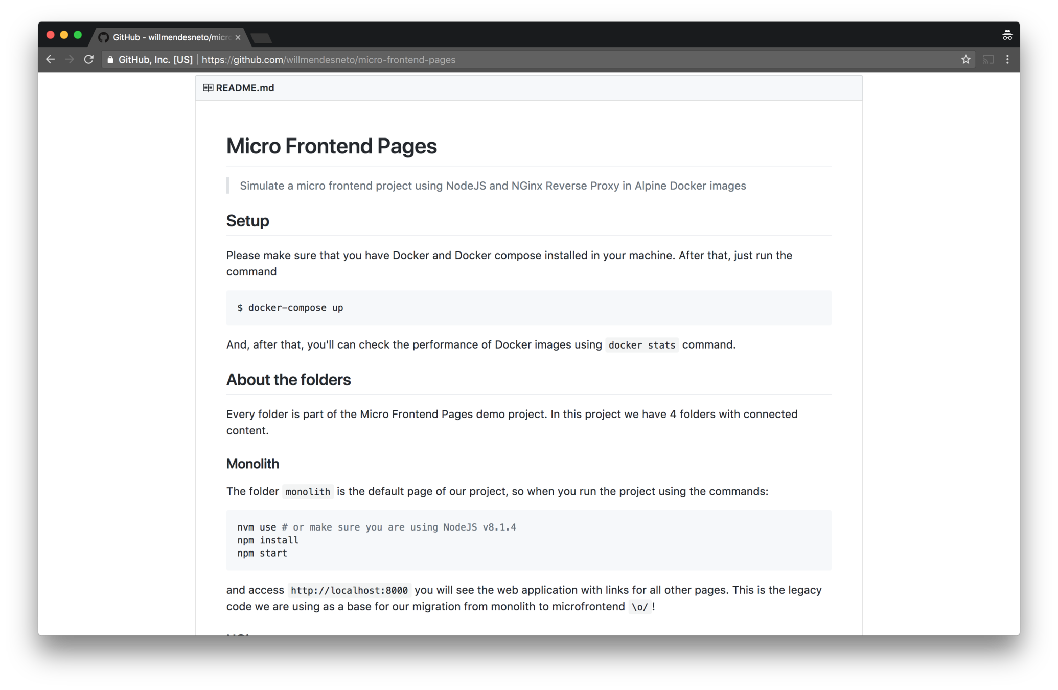Viewport: 1058px width, 690px height.
Task: Click the README.md book icon
Action: click(x=208, y=88)
